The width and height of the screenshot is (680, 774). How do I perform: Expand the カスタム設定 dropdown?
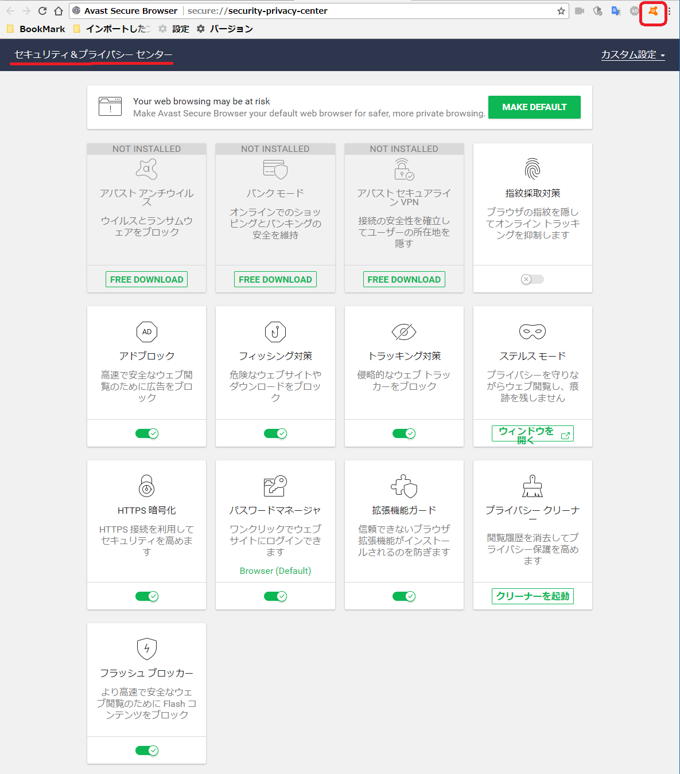[x=633, y=54]
